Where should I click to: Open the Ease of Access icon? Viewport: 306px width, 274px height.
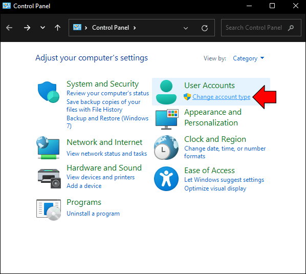click(x=166, y=179)
